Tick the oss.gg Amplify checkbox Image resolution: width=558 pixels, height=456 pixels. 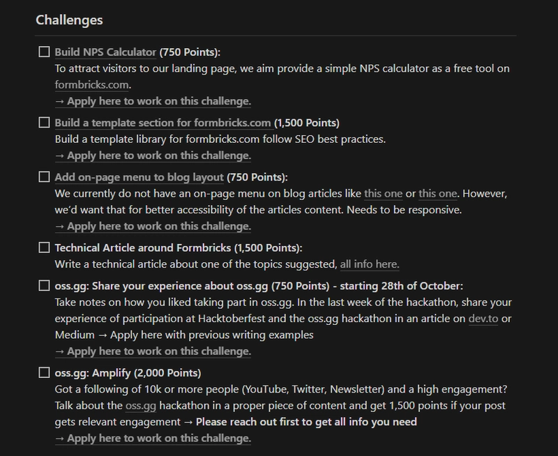44,373
